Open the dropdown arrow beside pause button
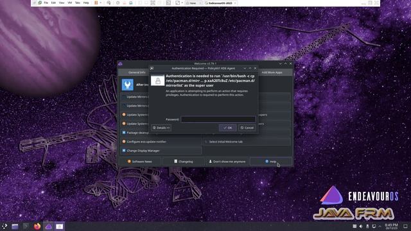The height and width of the screenshot is (231, 411). (100, 3)
